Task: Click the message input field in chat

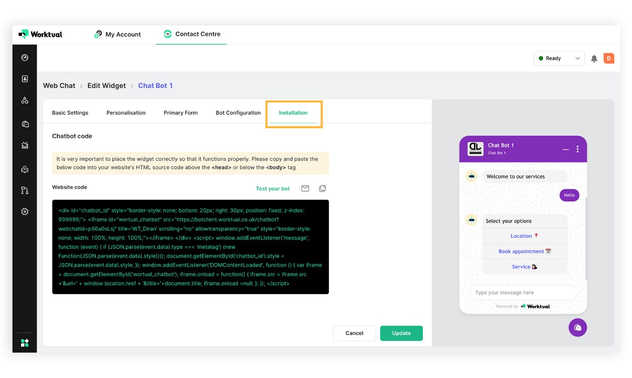Action: click(x=524, y=292)
